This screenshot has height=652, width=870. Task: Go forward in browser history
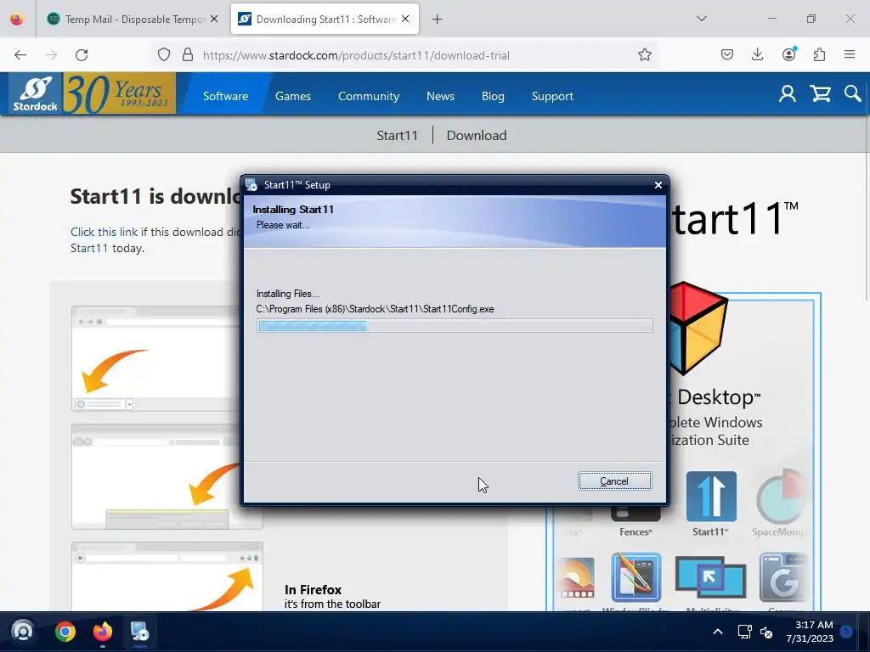click(x=51, y=55)
